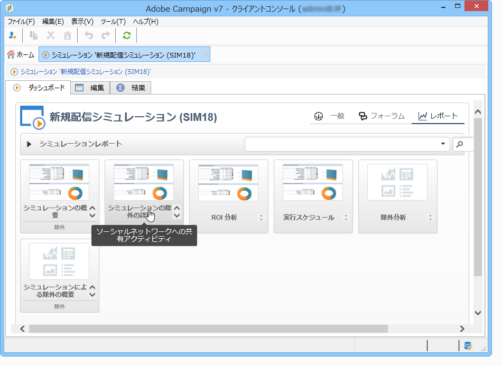
Task: Open the シミュレーションの除外の詳細 report thumbnail
Action: [144, 182]
